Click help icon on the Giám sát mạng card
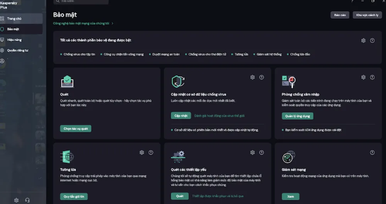This screenshot has height=204, width=386. (x=372, y=152)
